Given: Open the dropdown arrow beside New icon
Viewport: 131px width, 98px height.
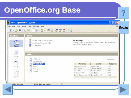Looking at the screenshot, I should pyautogui.click(x=13, y=30).
